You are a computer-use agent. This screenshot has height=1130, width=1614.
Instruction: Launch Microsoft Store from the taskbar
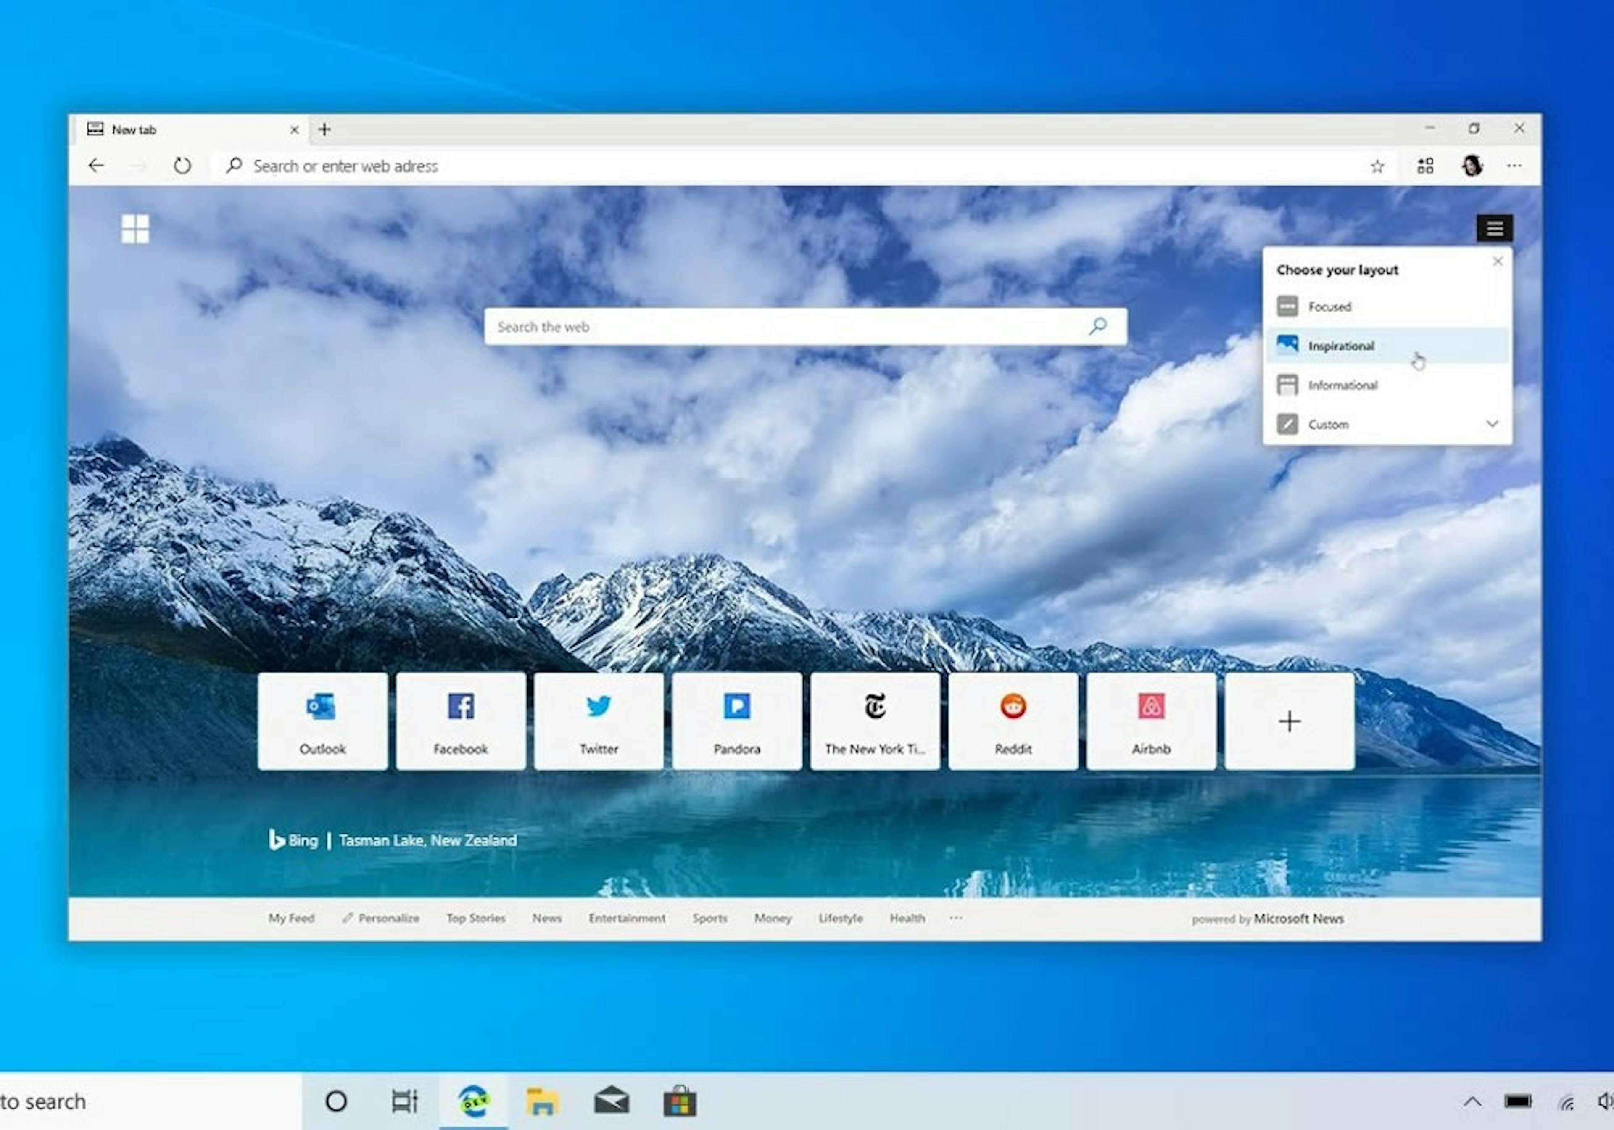click(x=680, y=1101)
